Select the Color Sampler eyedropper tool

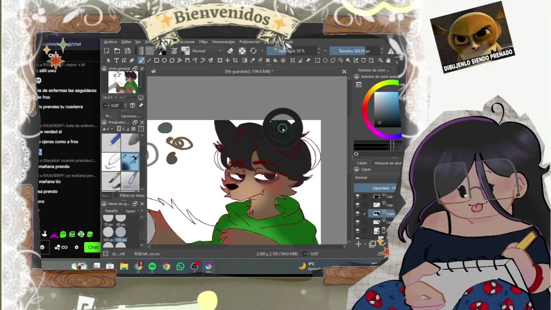coord(252,60)
